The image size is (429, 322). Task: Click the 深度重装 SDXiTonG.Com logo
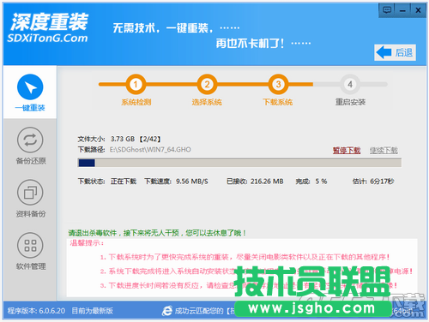pos(49,28)
